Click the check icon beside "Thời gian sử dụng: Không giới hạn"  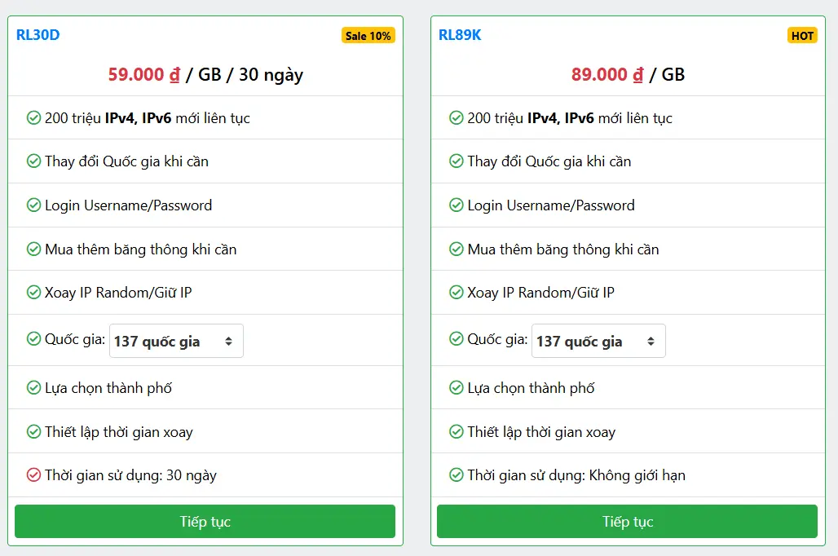pyautogui.click(x=455, y=475)
